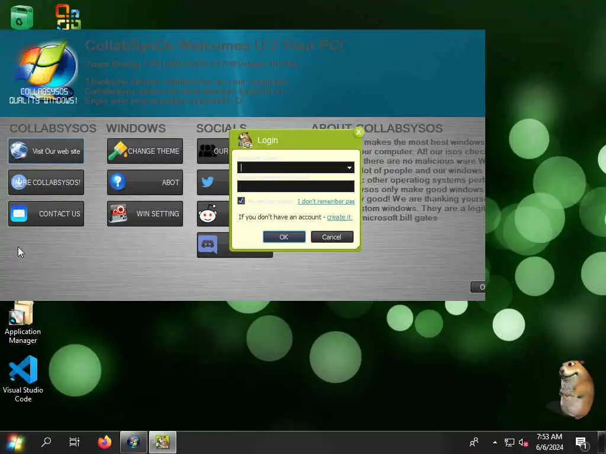Viewport: 606px width, 454px height.
Task: Click the globe icon on web site button
Action: (x=19, y=151)
